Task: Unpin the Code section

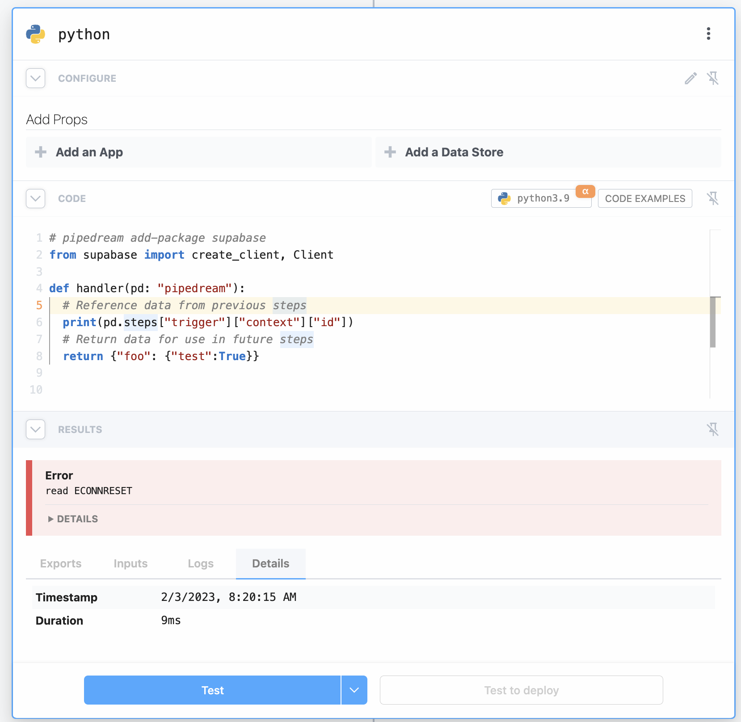Action: tap(714, 198)
